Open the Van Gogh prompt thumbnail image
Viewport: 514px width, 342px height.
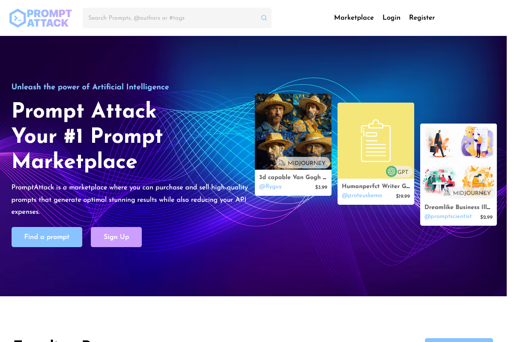[x=293, y=131]
